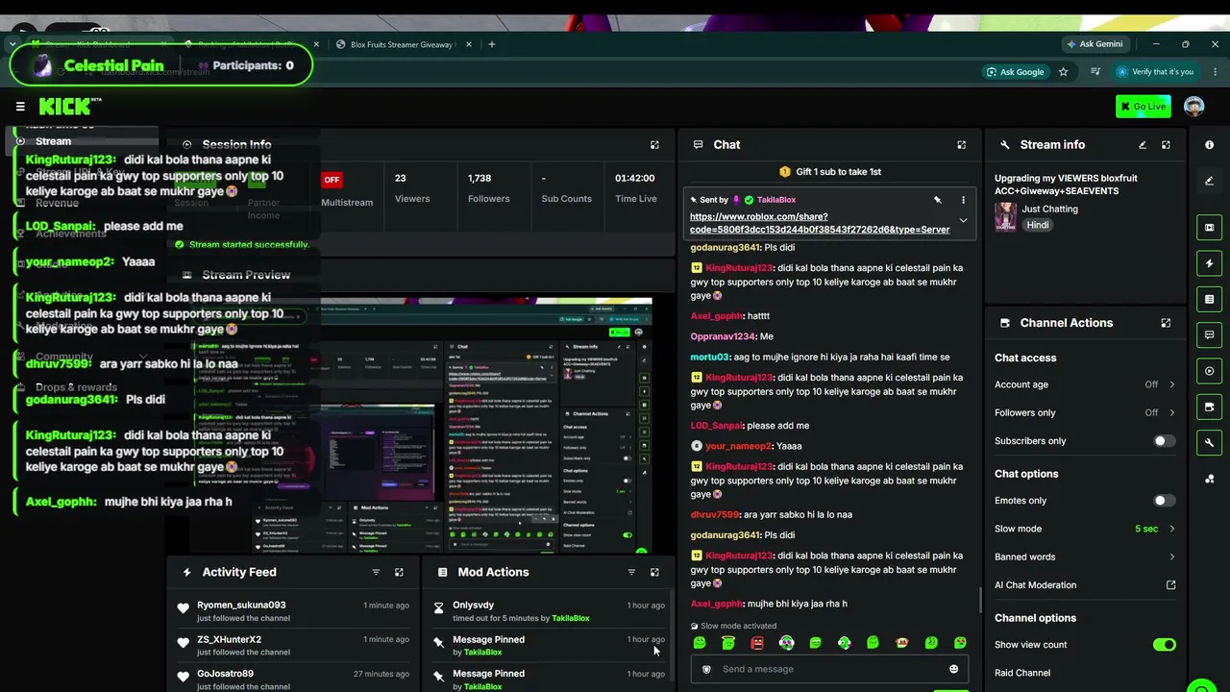Unpin the pinned Roblox message
1230x692 pixels.
[937, 200]
